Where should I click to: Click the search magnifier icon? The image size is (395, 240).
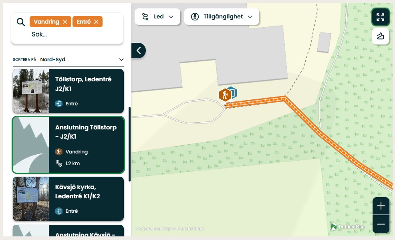point(21,22)
